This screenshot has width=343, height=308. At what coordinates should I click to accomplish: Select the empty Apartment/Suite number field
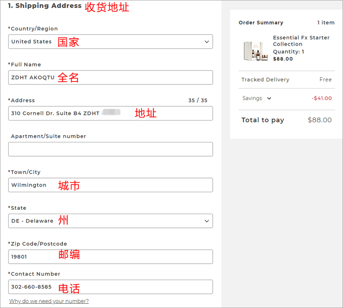110,149
